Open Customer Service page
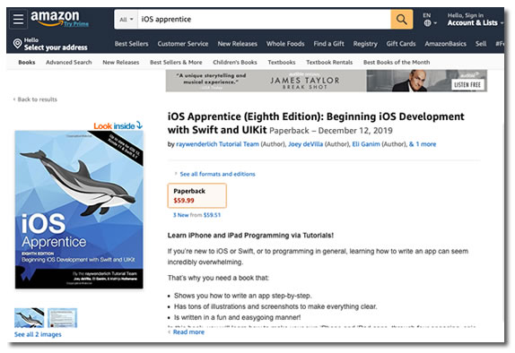The height and width of the screenshot is (353, 515). click(x=183, y=44)
